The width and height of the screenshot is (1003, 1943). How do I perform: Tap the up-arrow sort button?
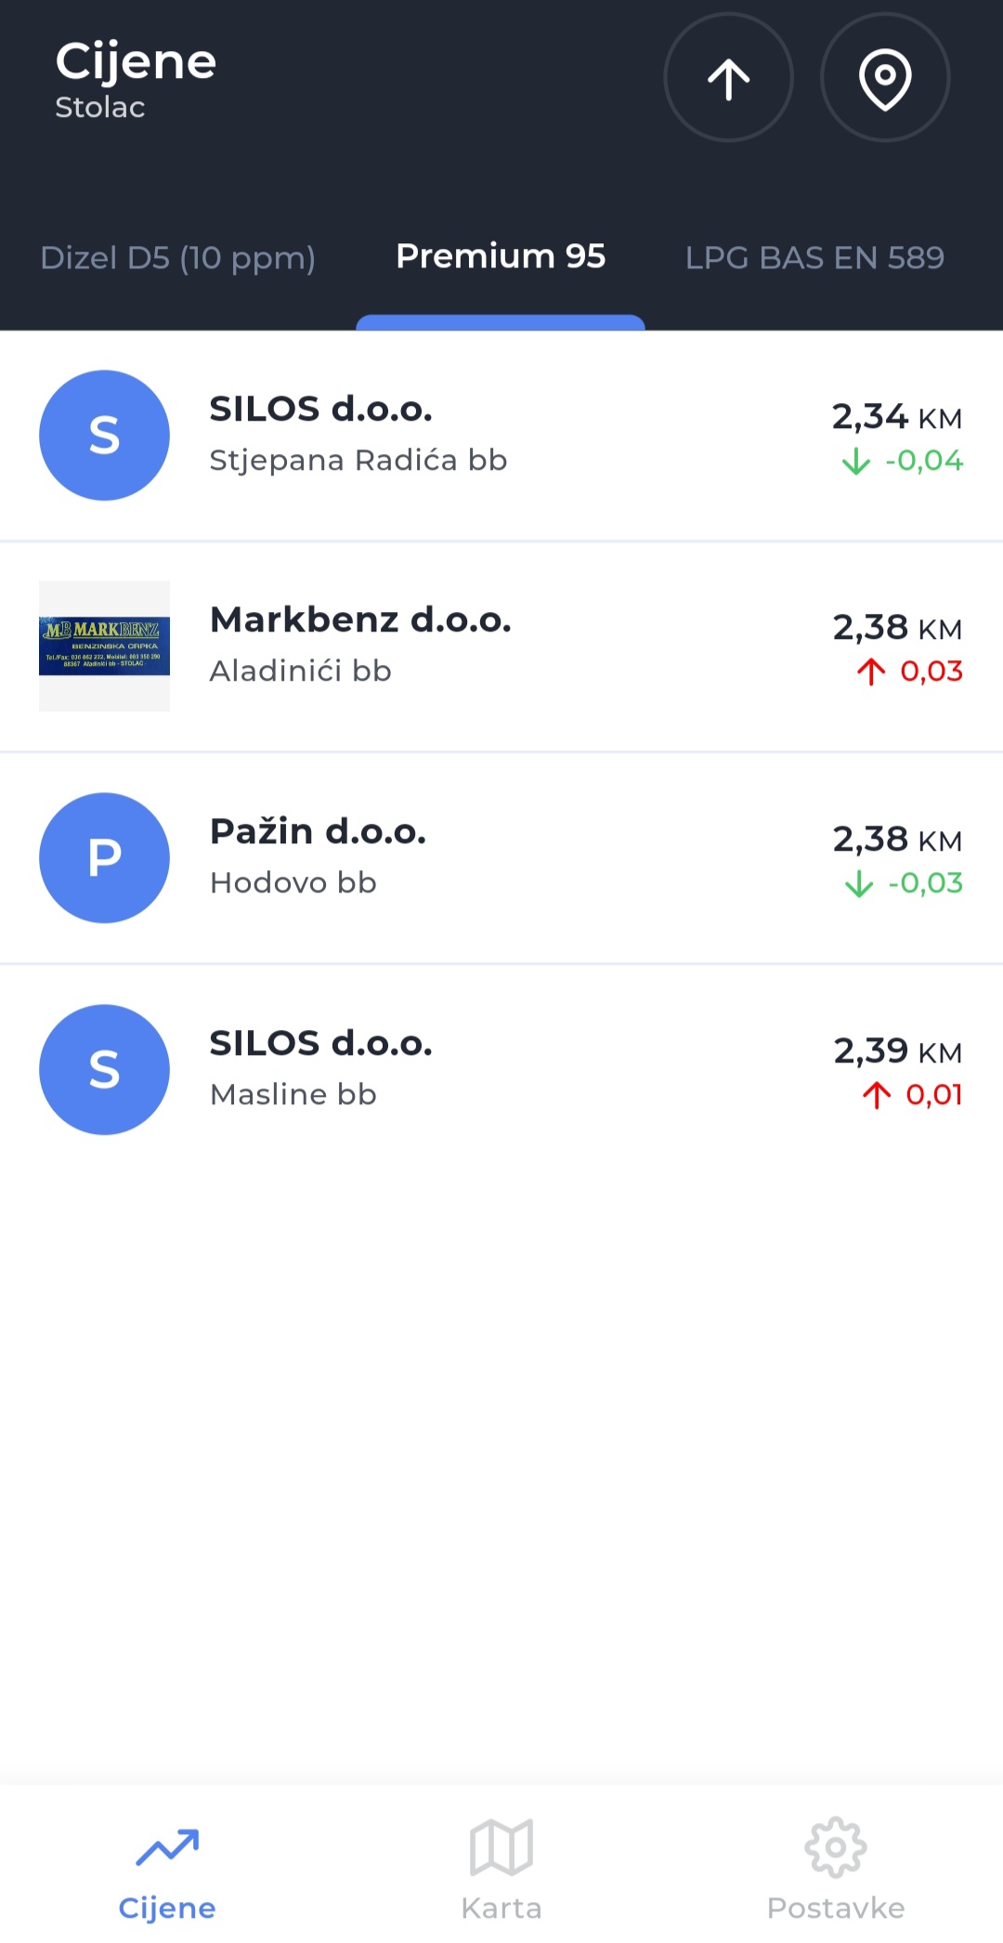[728, 78]
